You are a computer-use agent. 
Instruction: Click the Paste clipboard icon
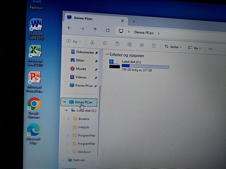(118, 44)
